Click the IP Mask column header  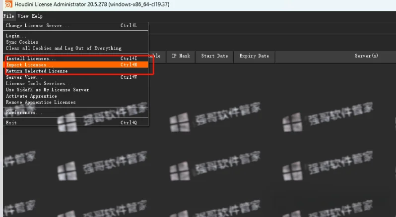181,56
